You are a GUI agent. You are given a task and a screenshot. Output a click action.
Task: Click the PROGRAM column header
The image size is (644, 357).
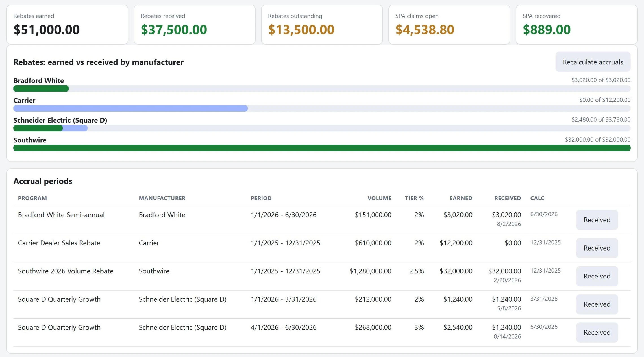[x=32, y=198]
